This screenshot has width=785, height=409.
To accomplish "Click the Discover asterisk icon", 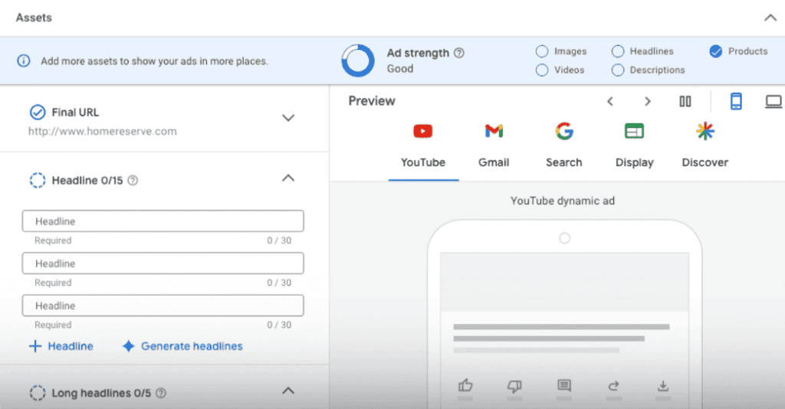I will (x=705, y=132).
